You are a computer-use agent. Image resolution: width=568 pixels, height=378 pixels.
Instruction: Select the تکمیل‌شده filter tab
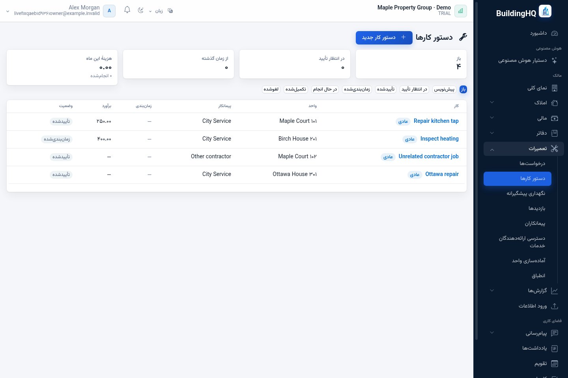pos(296,89)
